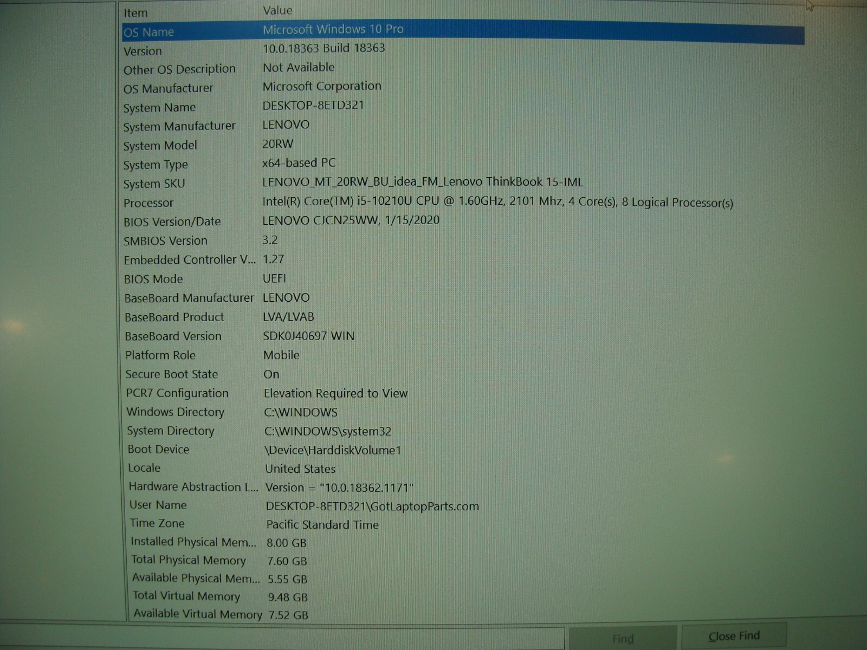This screenshot has width=867, height=650.
Task: Select the Processor row
Action: (463, 203)
